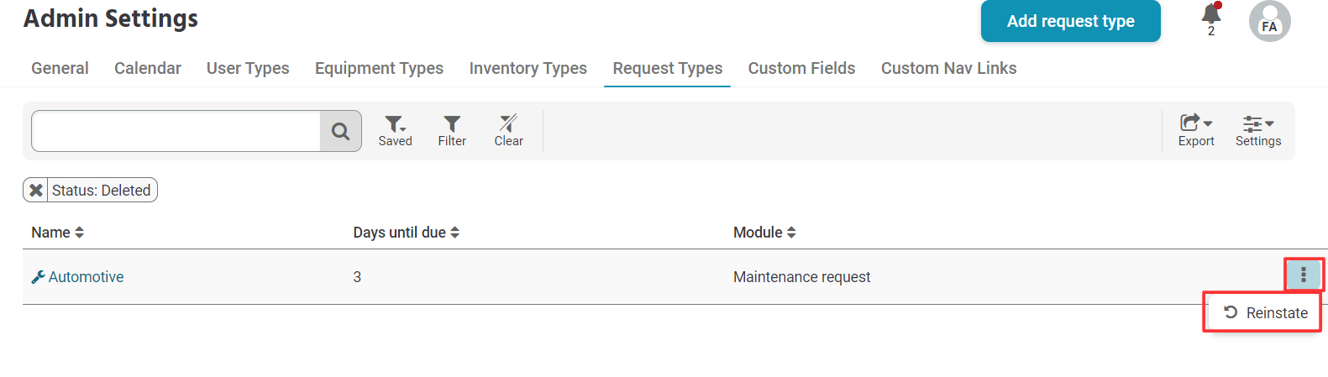Viewport: 1328px width, 377px height.
Task: Open the Automotive row's three-dot menu
Action: coord(1303,275)
